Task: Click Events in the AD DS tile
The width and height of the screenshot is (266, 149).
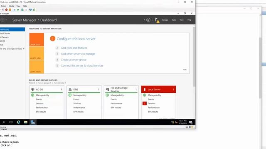Action: click(39, 99)
